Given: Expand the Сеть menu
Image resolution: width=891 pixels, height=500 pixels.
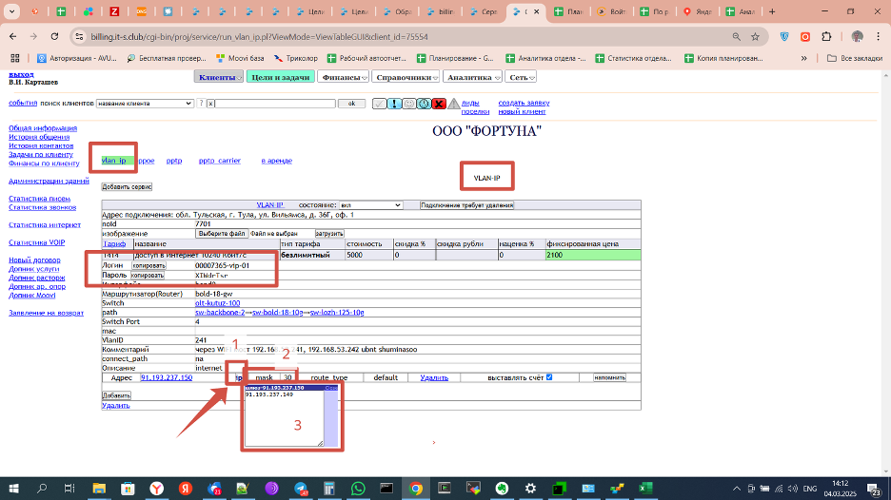Looking at the screenshot, I should point(521,77).
